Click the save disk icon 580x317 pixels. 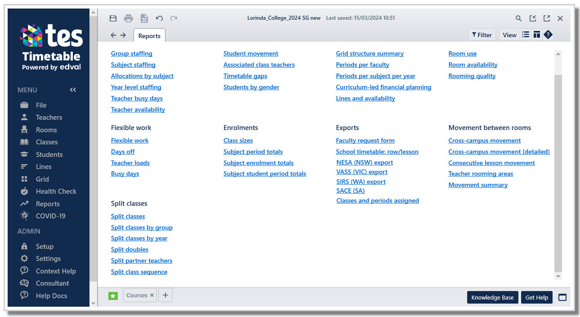[113, 18]
